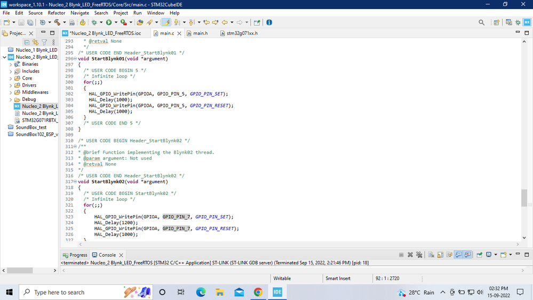Screen dimensions: 533x300
Task: Collapse the Nucleo_2 Blynk_LED project node
Action: click(x=4, y=57)
